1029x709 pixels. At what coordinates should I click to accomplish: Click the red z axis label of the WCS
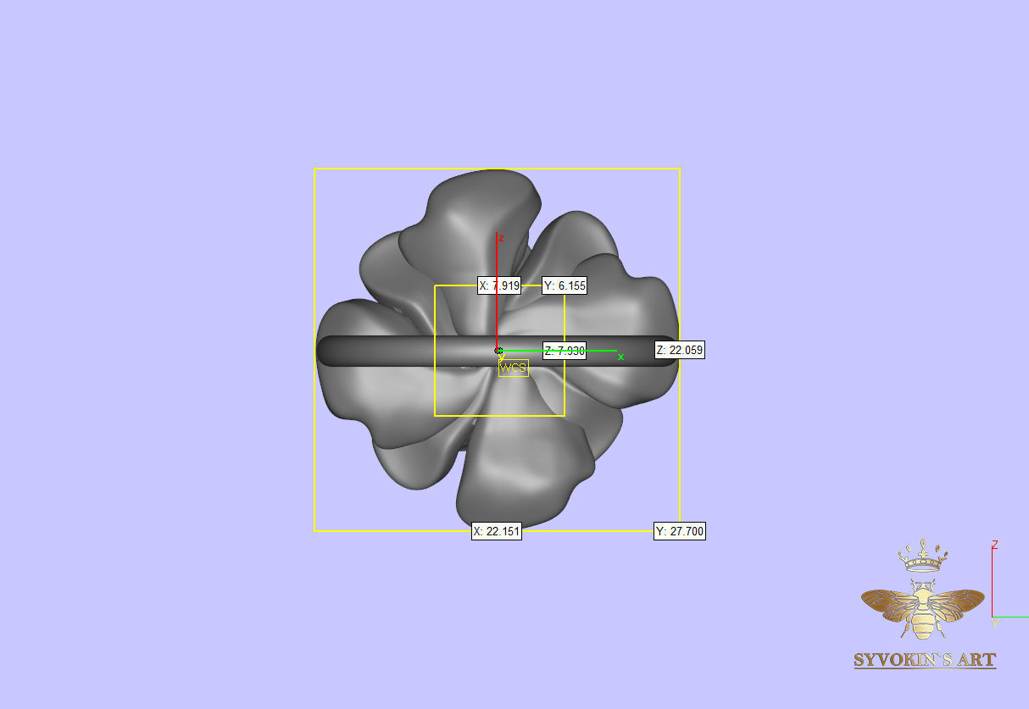pos(501,238)
